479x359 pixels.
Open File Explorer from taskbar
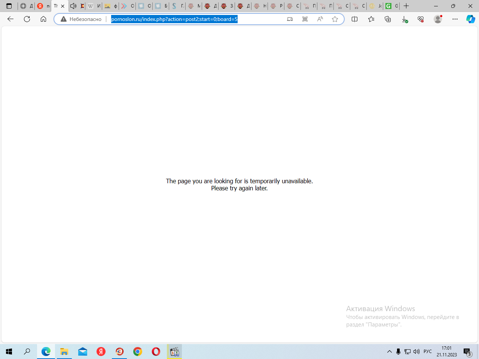click(64, 352)
